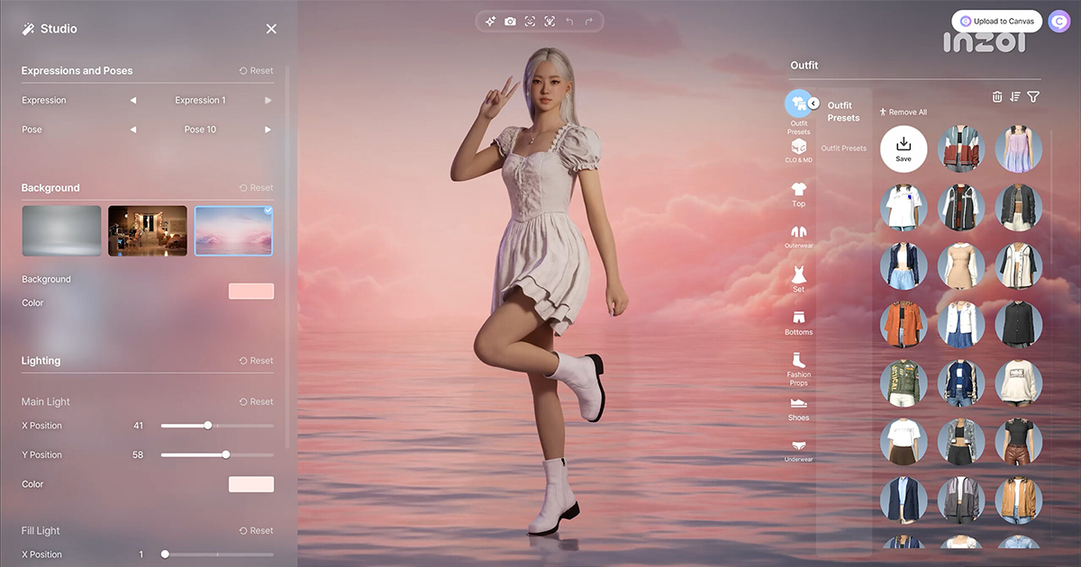1081x567 pixels.
Task: Open the Canvas profile avatar icon
Action: (1059, 22)
